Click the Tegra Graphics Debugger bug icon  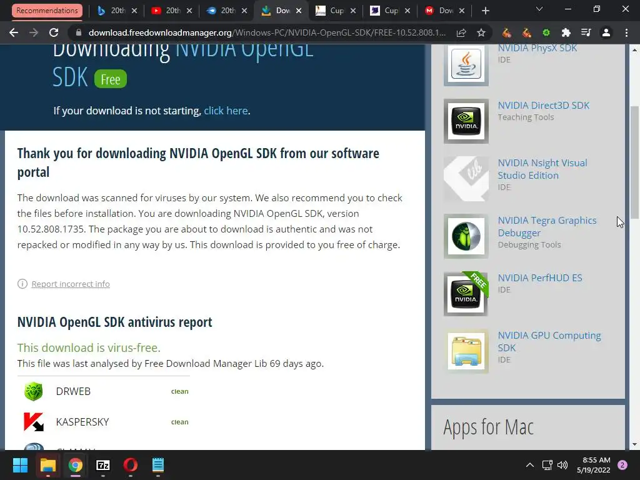click(466, 236)
